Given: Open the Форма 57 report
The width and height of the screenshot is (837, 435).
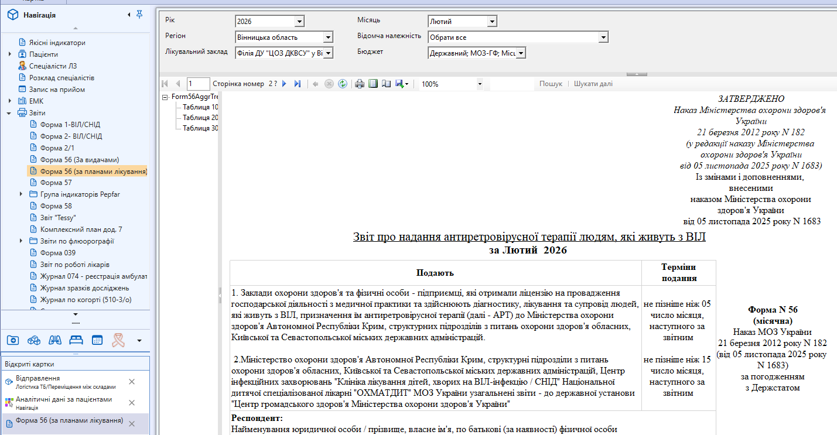Looking at the screenshot, I should 56,183.
